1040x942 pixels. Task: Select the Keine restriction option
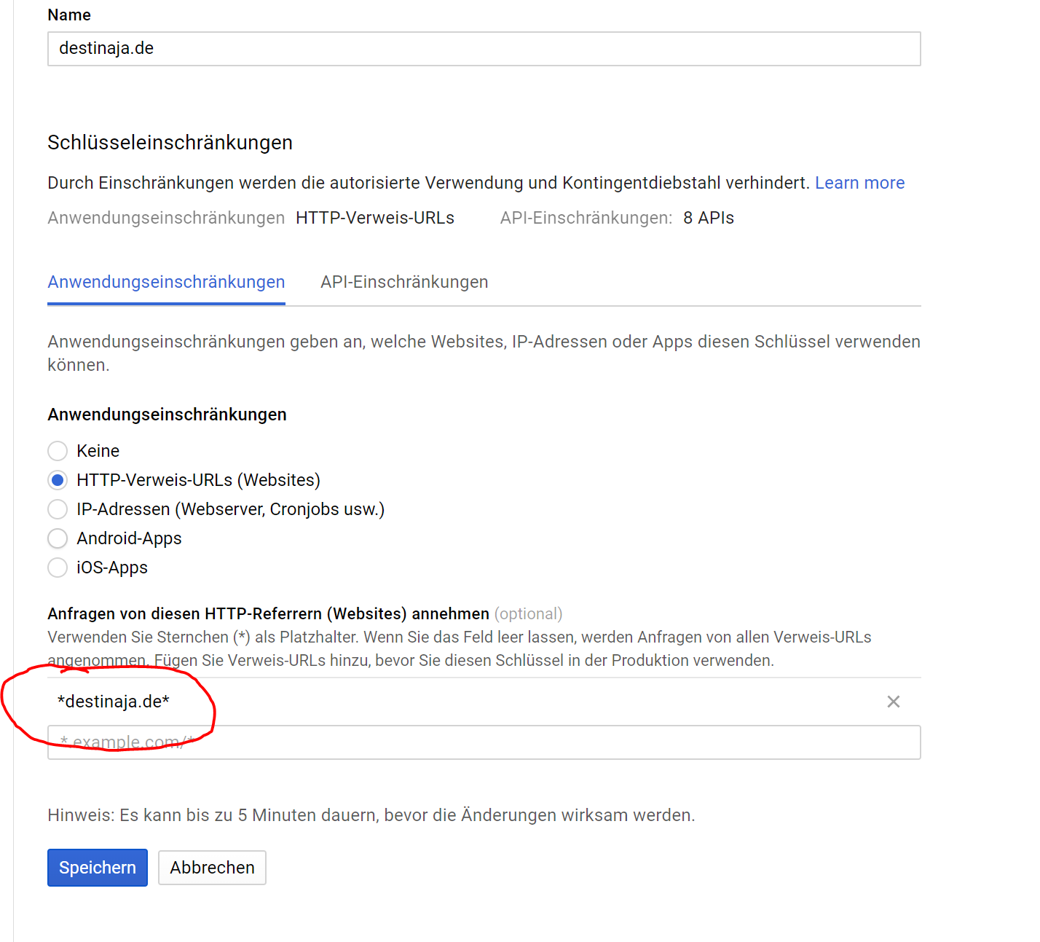[x=58, y=451]
